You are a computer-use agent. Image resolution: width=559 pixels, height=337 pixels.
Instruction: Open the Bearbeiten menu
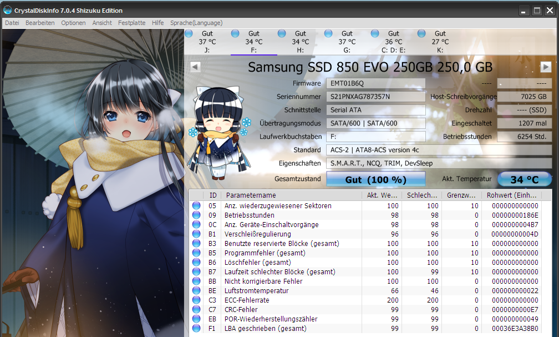click(40, 23)
